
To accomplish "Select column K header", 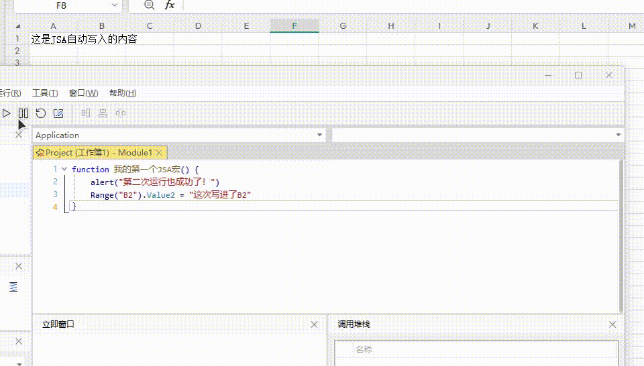I will [535, 26].
